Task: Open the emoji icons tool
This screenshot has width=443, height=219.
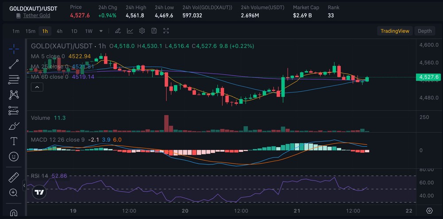Action: 14,157
